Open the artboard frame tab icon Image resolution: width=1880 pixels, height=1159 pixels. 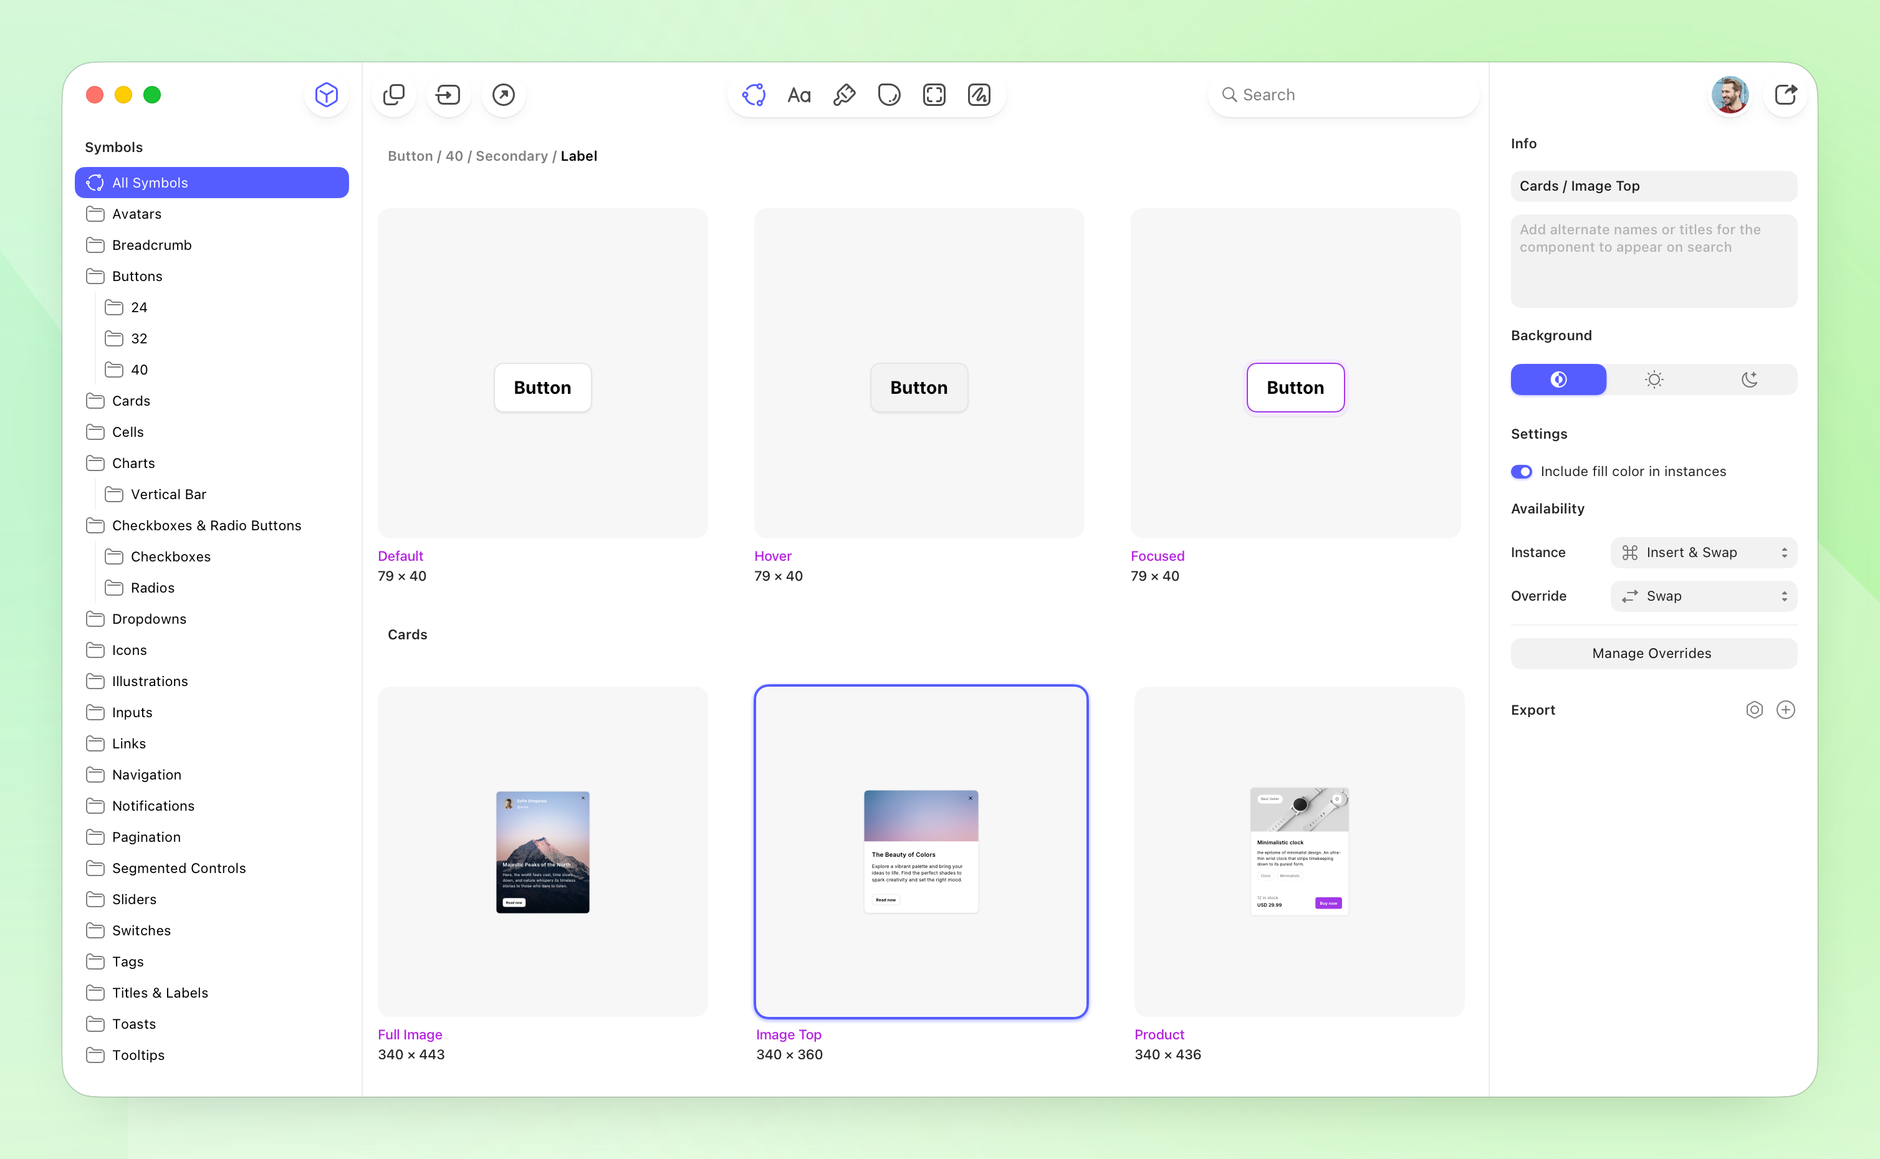pos(934,94)
